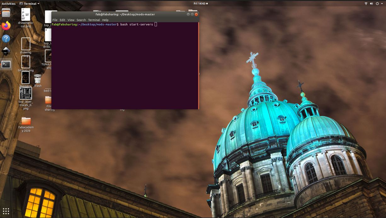The height and width of the screenshot is (218, 386).
Task: Select the bitmap.png desktop file
Action: tap(26, 64)
